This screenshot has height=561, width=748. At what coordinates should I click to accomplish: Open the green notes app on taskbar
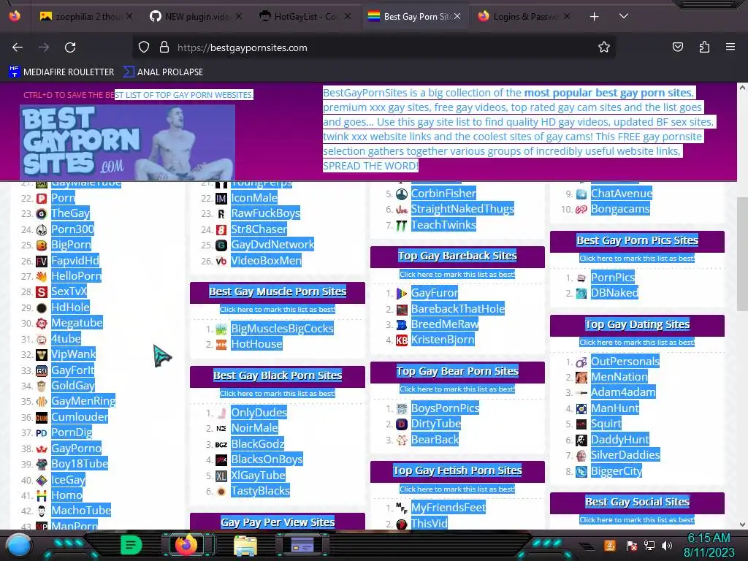point(131,545)
